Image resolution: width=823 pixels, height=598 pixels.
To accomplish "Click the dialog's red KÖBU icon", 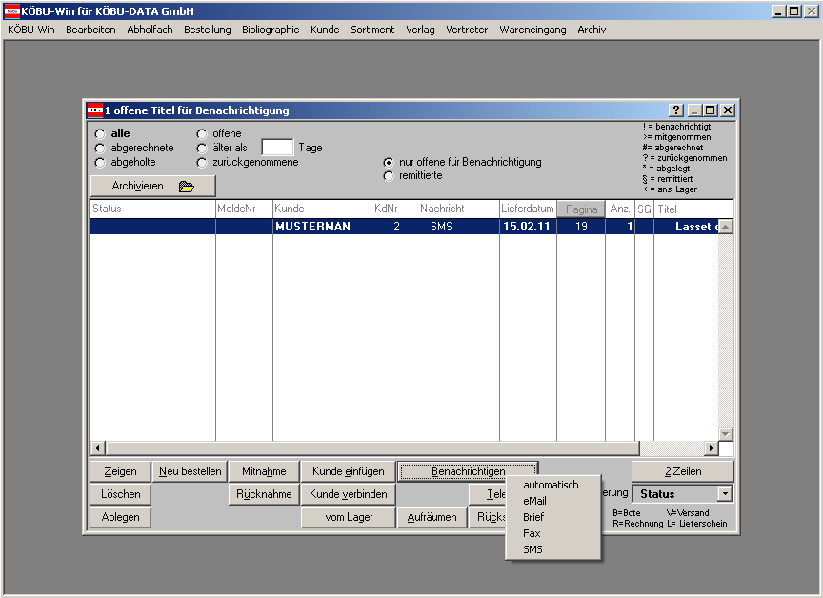I will click(x=94, y=110).
